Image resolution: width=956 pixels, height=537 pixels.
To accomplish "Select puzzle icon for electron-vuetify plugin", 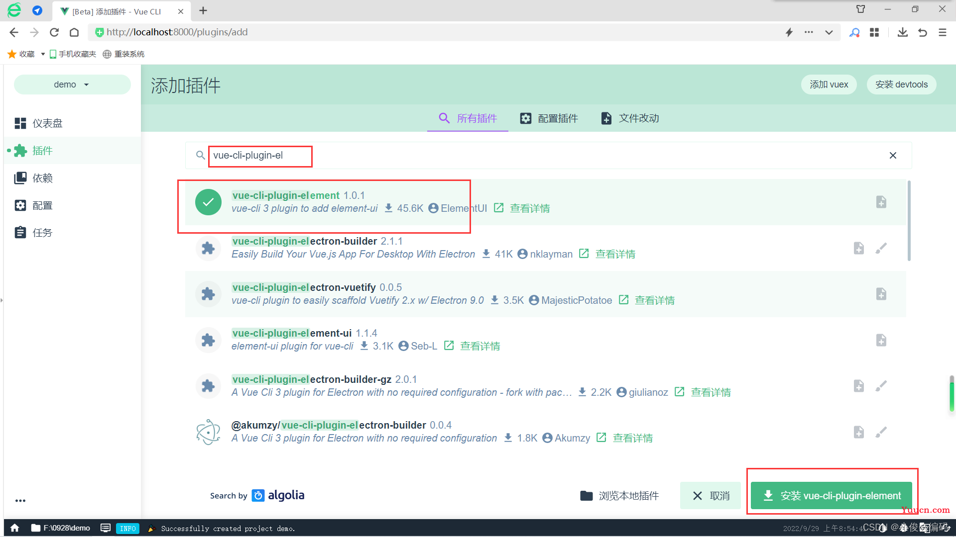I will 208,294.
